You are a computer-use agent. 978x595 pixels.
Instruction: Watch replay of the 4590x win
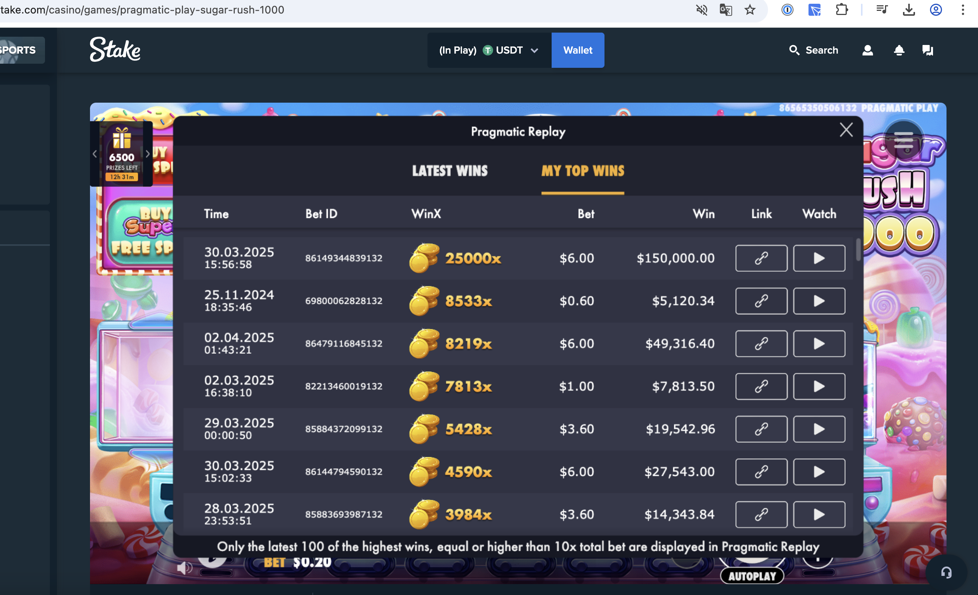(x=819, y=472)
